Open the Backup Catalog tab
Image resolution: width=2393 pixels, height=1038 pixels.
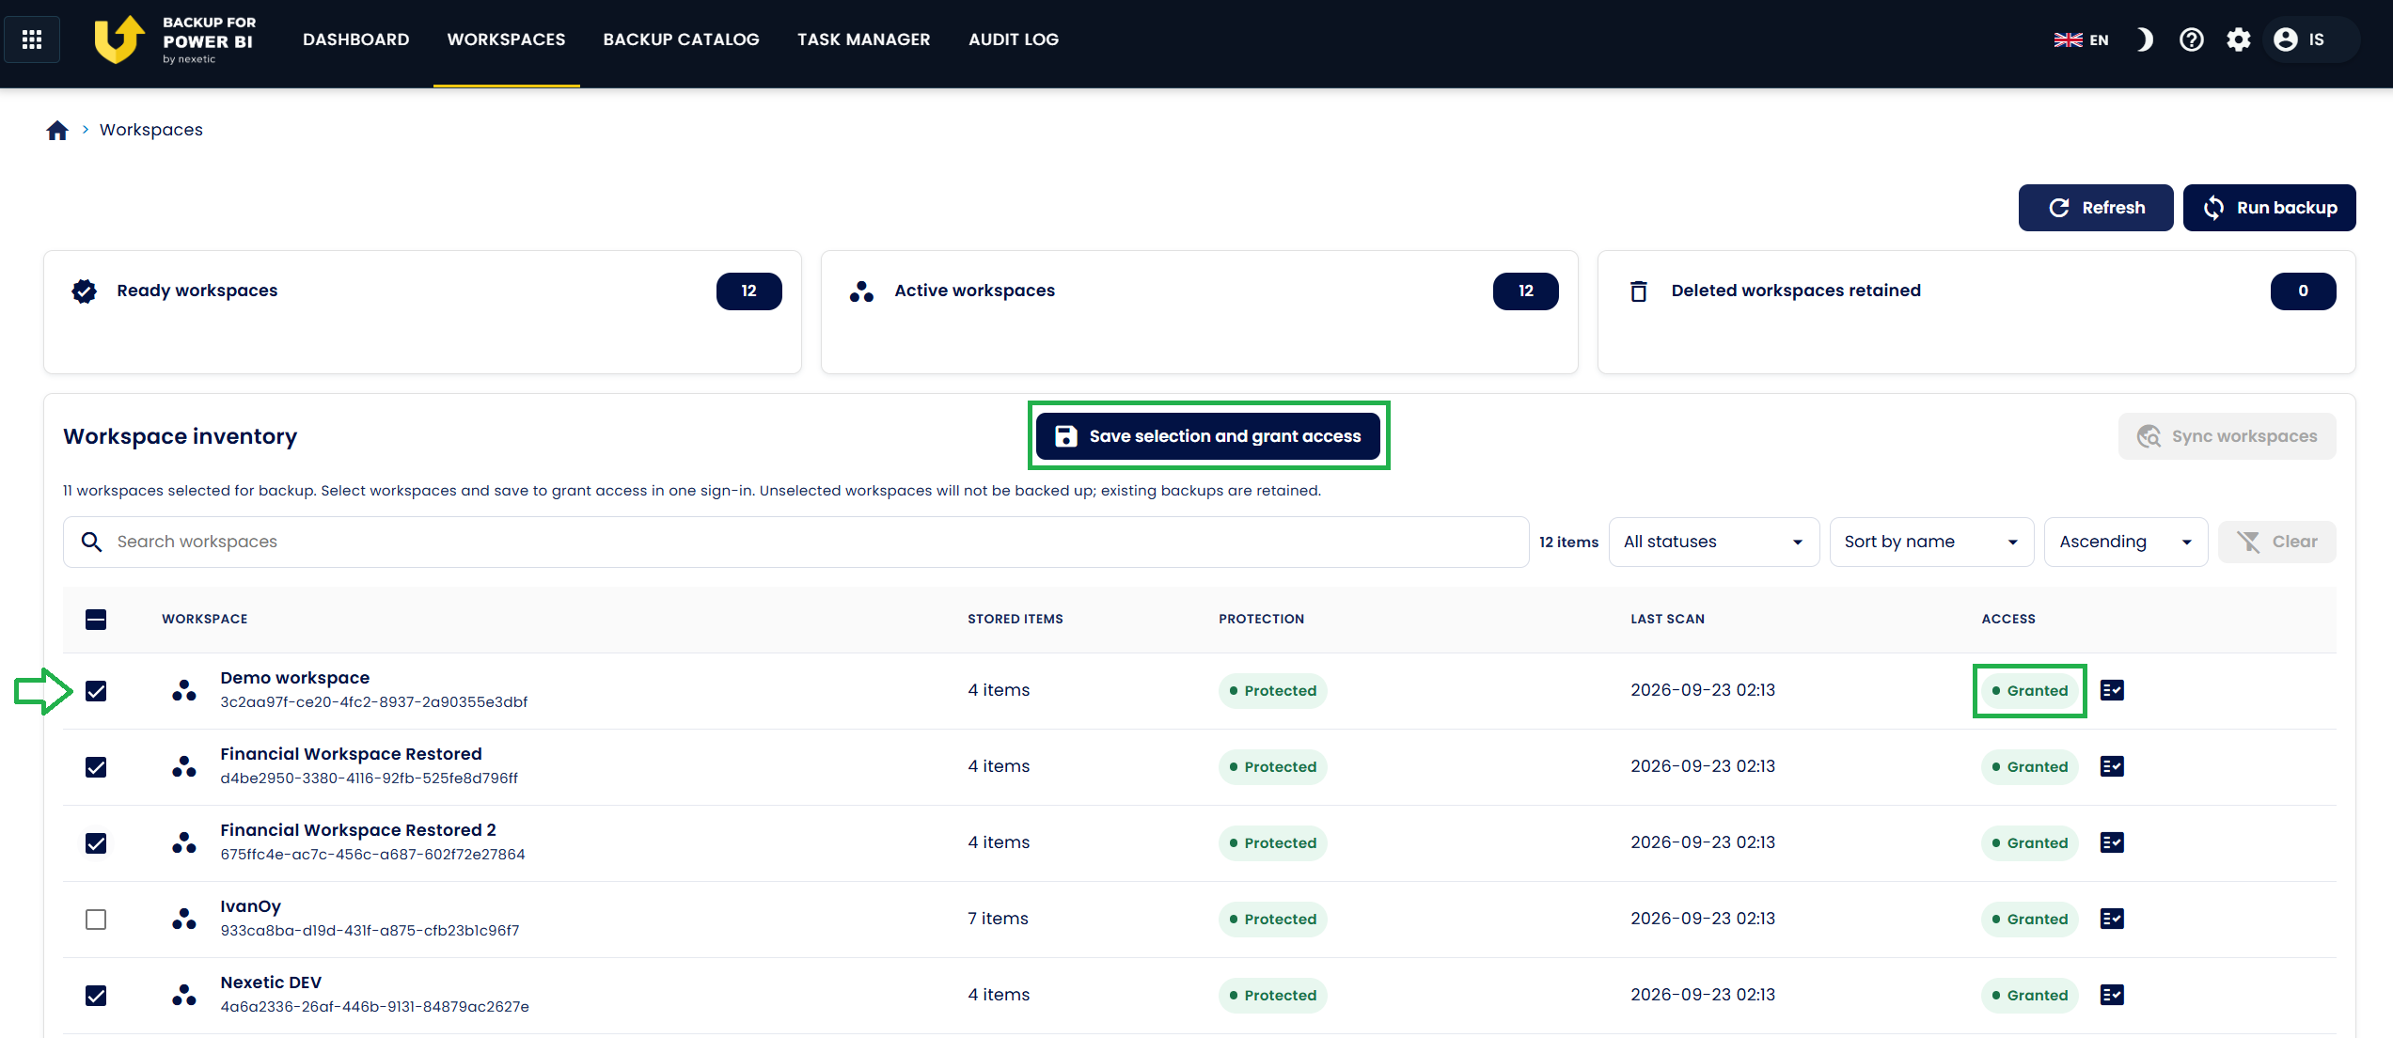(681, 39)
